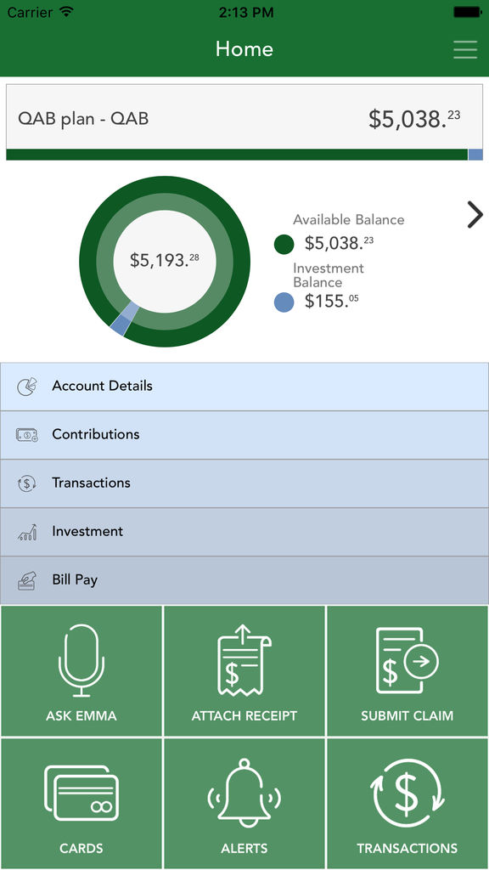Open the Cards tile icon
489x870 pixels.
pos(81,793)
